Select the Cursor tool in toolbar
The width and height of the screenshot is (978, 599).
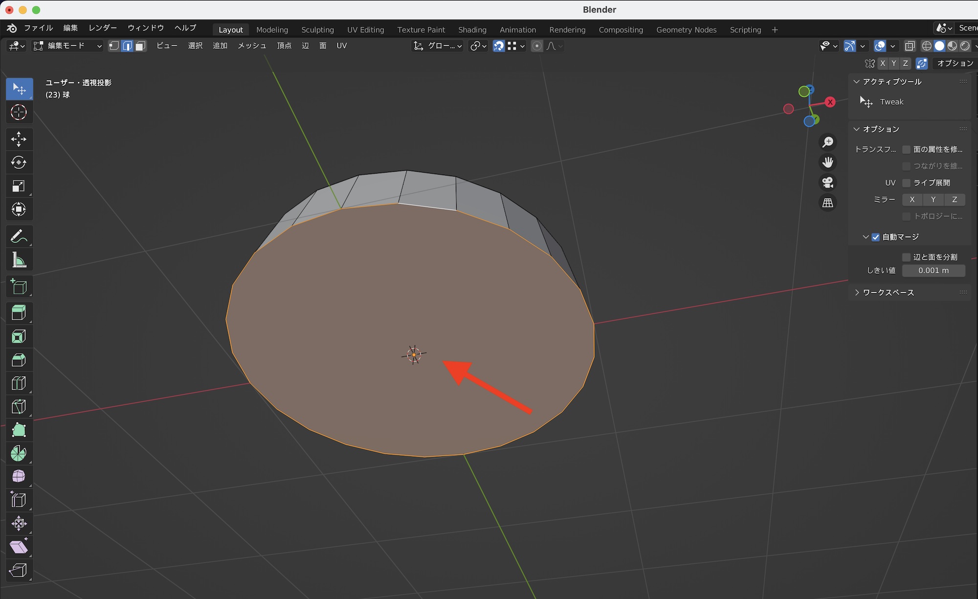click(19, 112)
